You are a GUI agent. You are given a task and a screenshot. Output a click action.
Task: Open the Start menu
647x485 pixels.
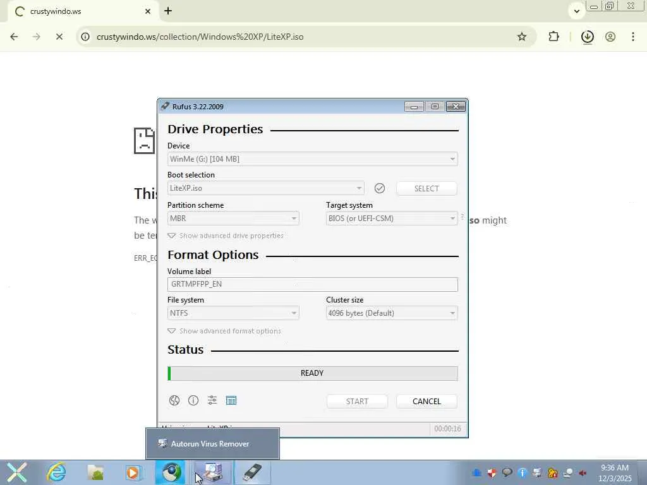16,472
